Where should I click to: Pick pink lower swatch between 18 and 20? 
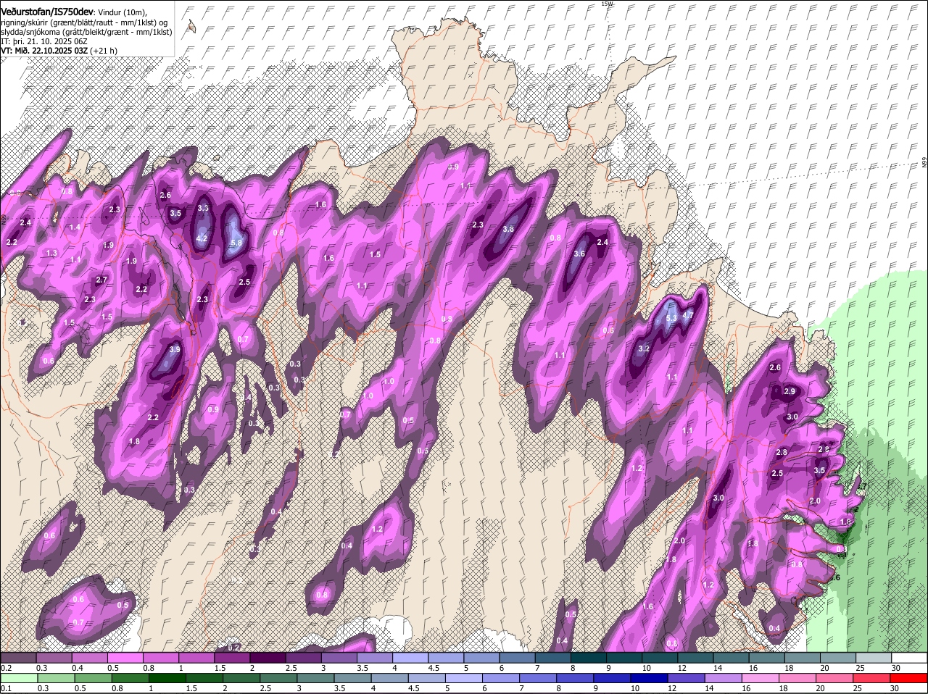[x=800, y=679]
